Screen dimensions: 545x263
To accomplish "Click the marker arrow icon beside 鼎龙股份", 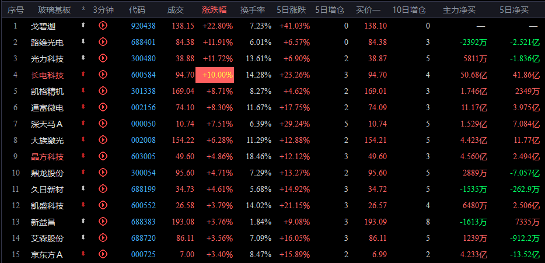I will point(83,171).
